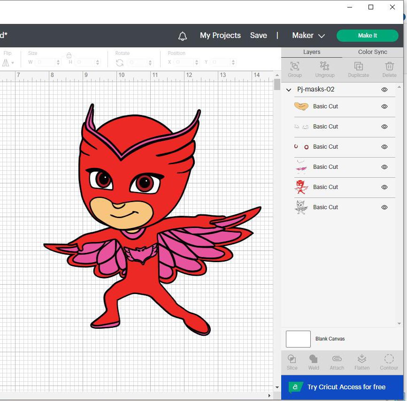Switch to the Layers tab
Image resolution: width=407 pixels, height=401 pixels.
click(312, 52)
